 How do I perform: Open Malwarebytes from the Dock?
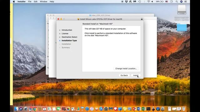point(111,109)
